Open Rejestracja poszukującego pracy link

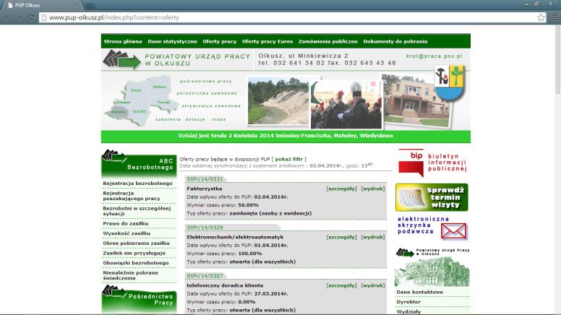[132, 196]
